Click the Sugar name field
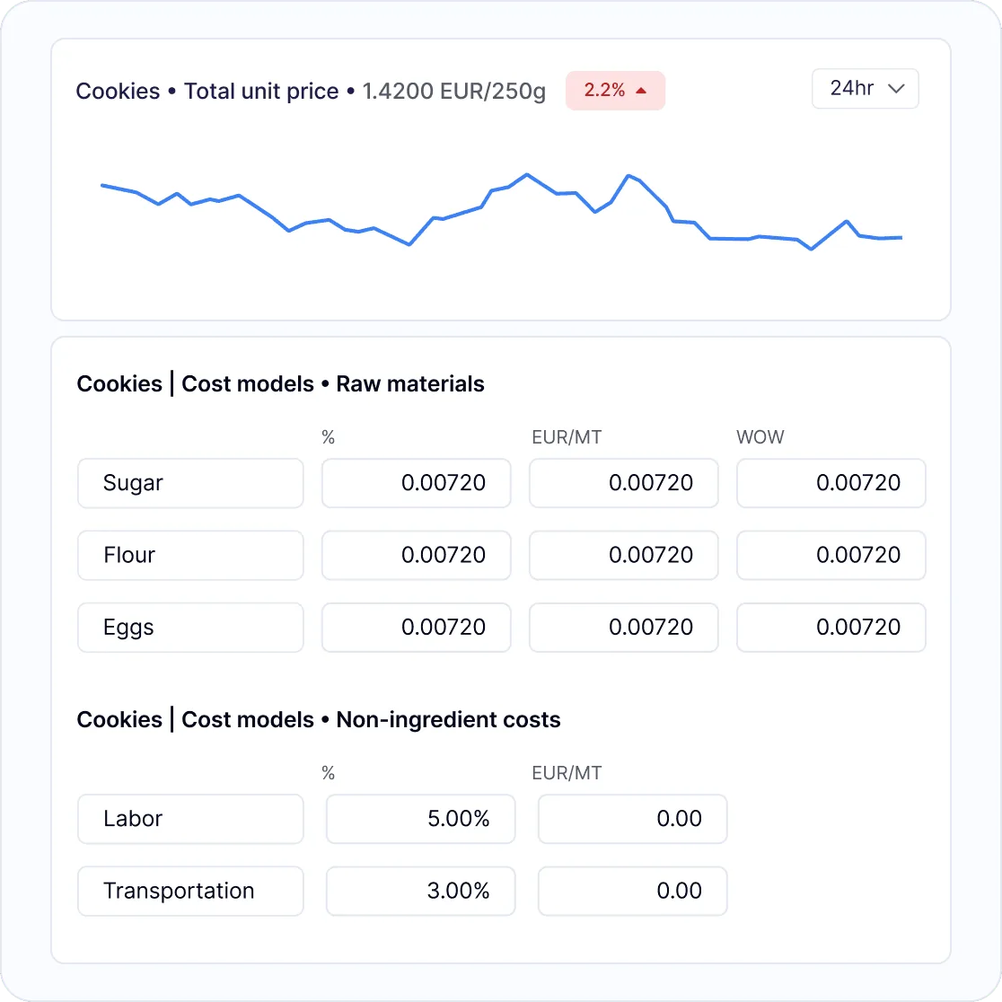 pyautogui.click(x=190, y=483)
